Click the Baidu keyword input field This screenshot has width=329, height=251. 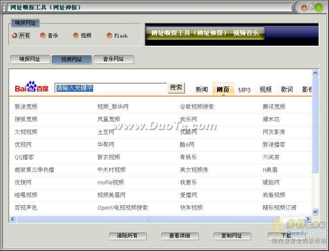pyautogui.click(x=111, y=88)
